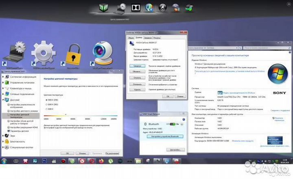The image size is (293, 179).
Task: Open the large gear desktop shortcut
Action: coord(44,53)
